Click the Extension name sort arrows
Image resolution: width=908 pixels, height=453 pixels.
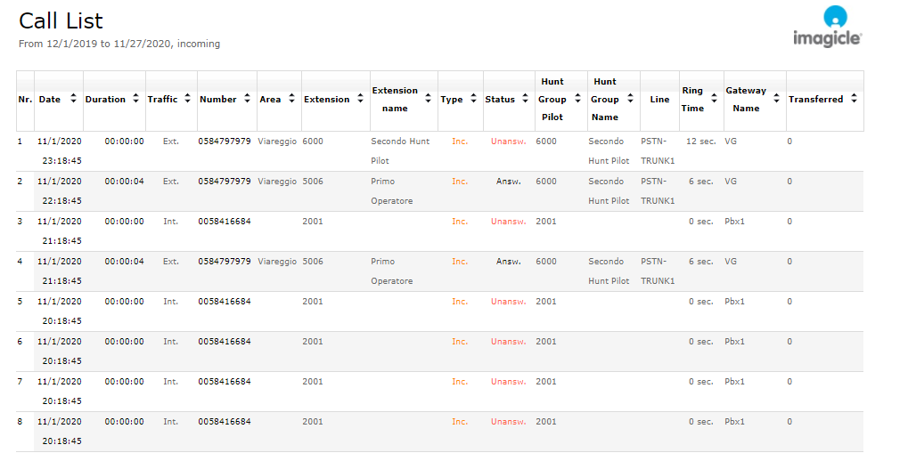[429, 100]
